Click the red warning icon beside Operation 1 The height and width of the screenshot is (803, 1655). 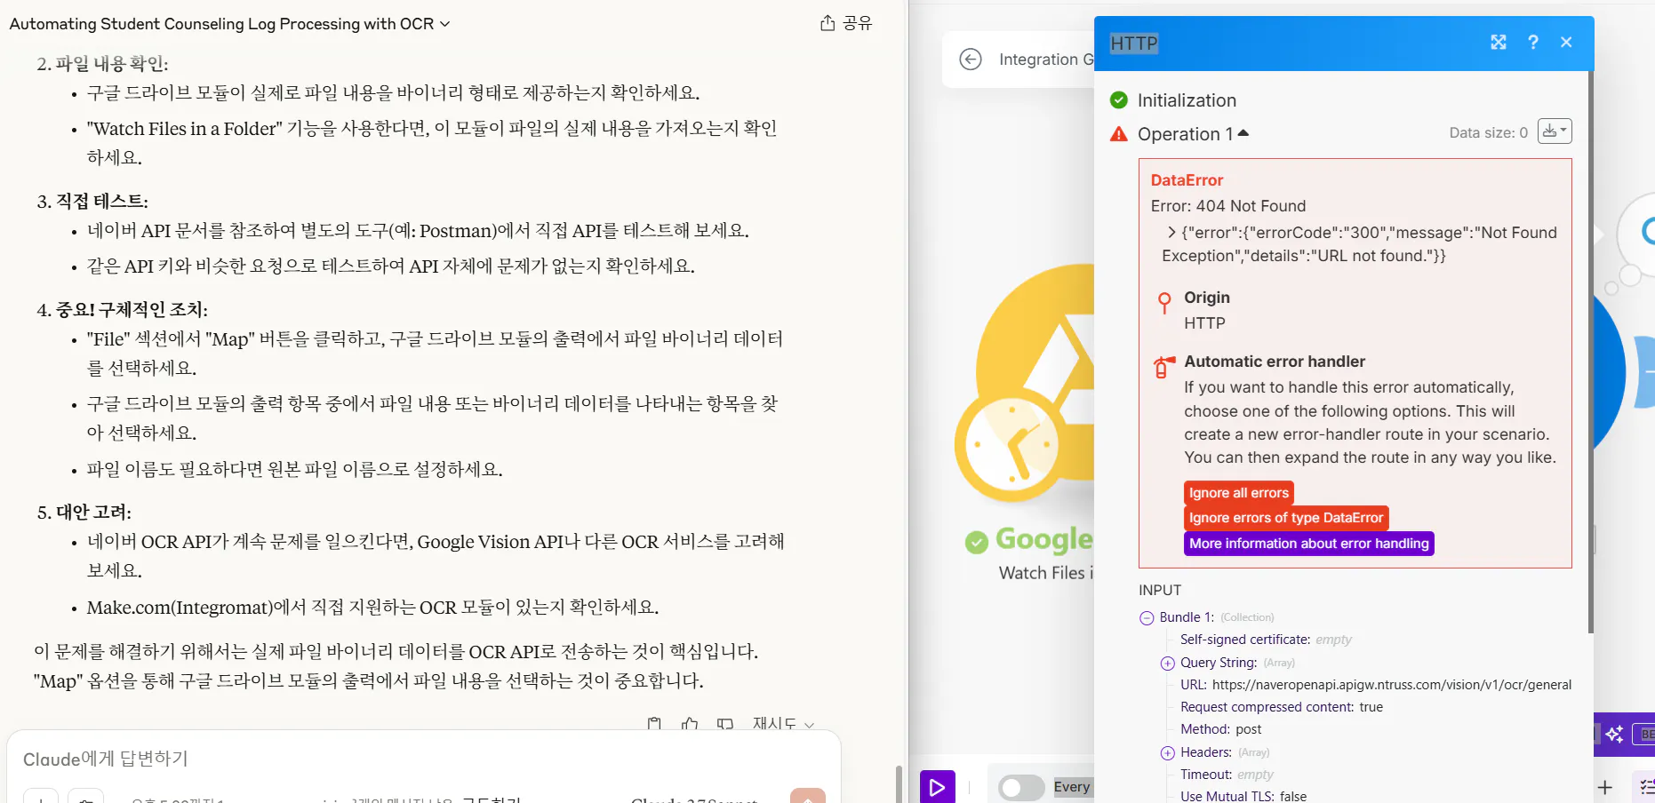coord(1119,134)
